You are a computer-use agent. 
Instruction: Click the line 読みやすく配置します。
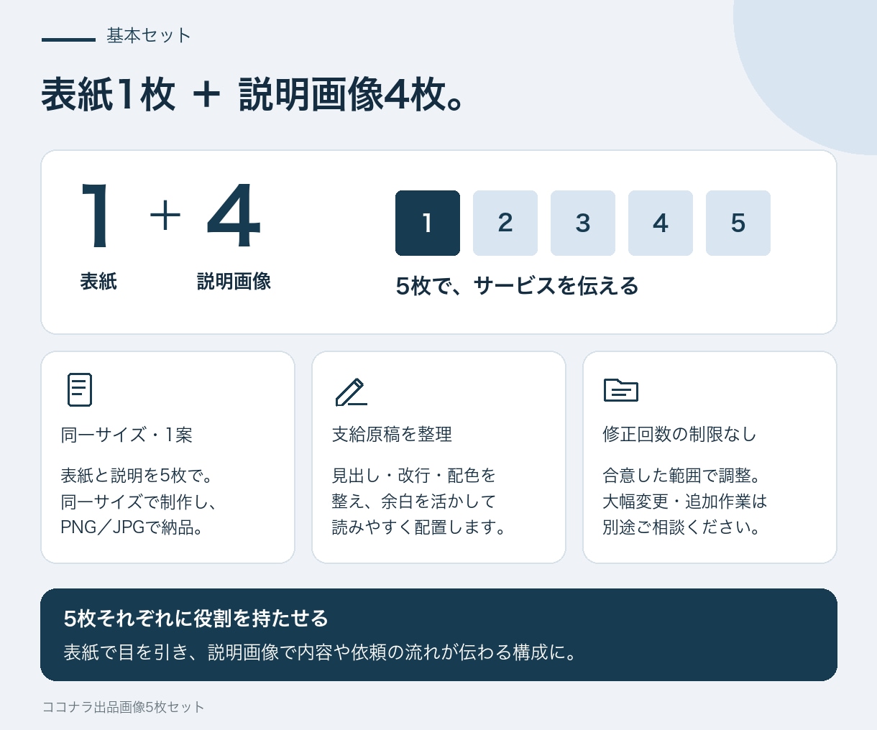tap(420, 527)
